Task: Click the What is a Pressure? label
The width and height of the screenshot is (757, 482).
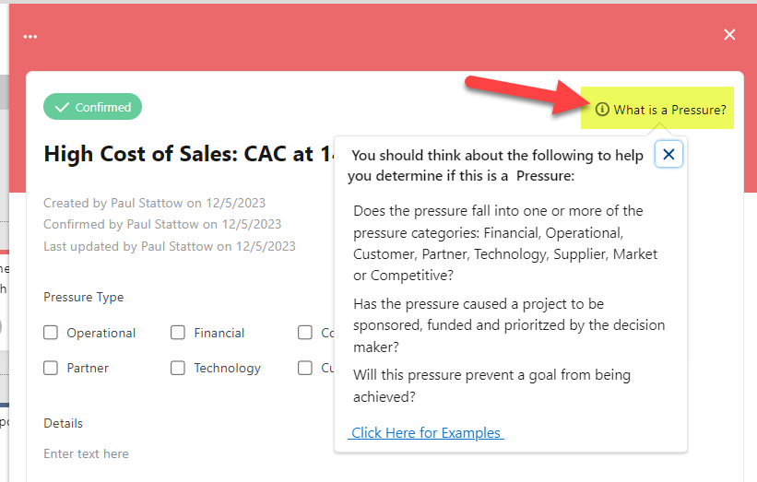Action: tap(669, 110)
